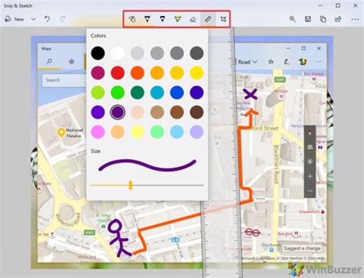364x278 pixels.
Task: Click the Maps search magnifier icon
Action: (49, 62)
